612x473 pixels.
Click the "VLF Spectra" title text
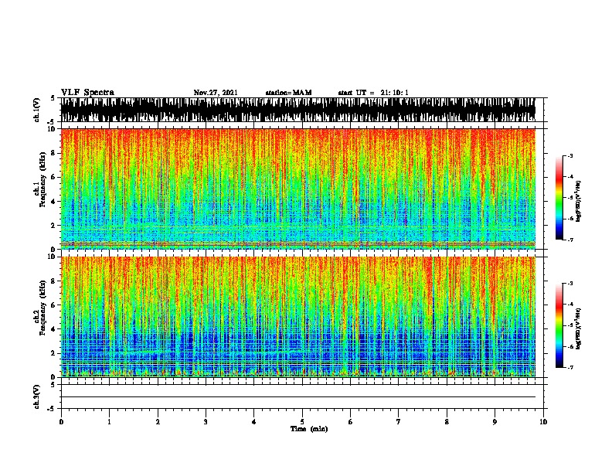[x=87, y=93]
